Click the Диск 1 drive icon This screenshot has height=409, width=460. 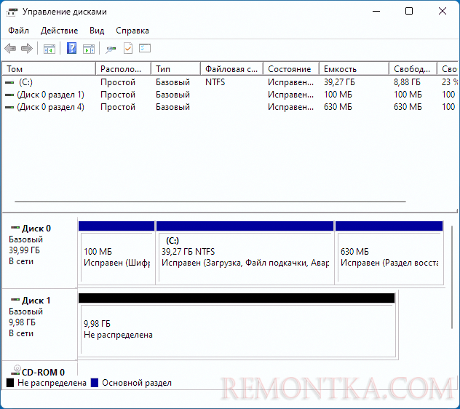coord(15,300)
